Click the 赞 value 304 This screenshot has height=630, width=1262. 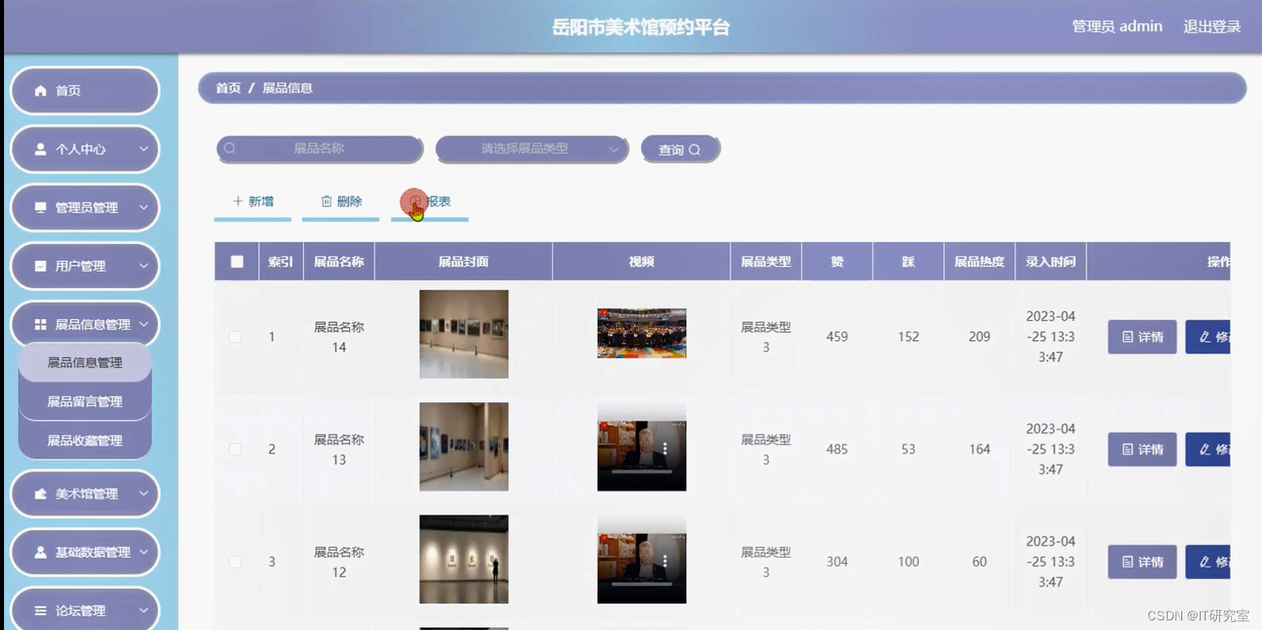[x=837, y=562]
